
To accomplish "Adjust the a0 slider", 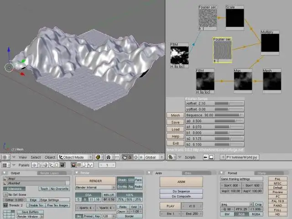I will 215,121.
